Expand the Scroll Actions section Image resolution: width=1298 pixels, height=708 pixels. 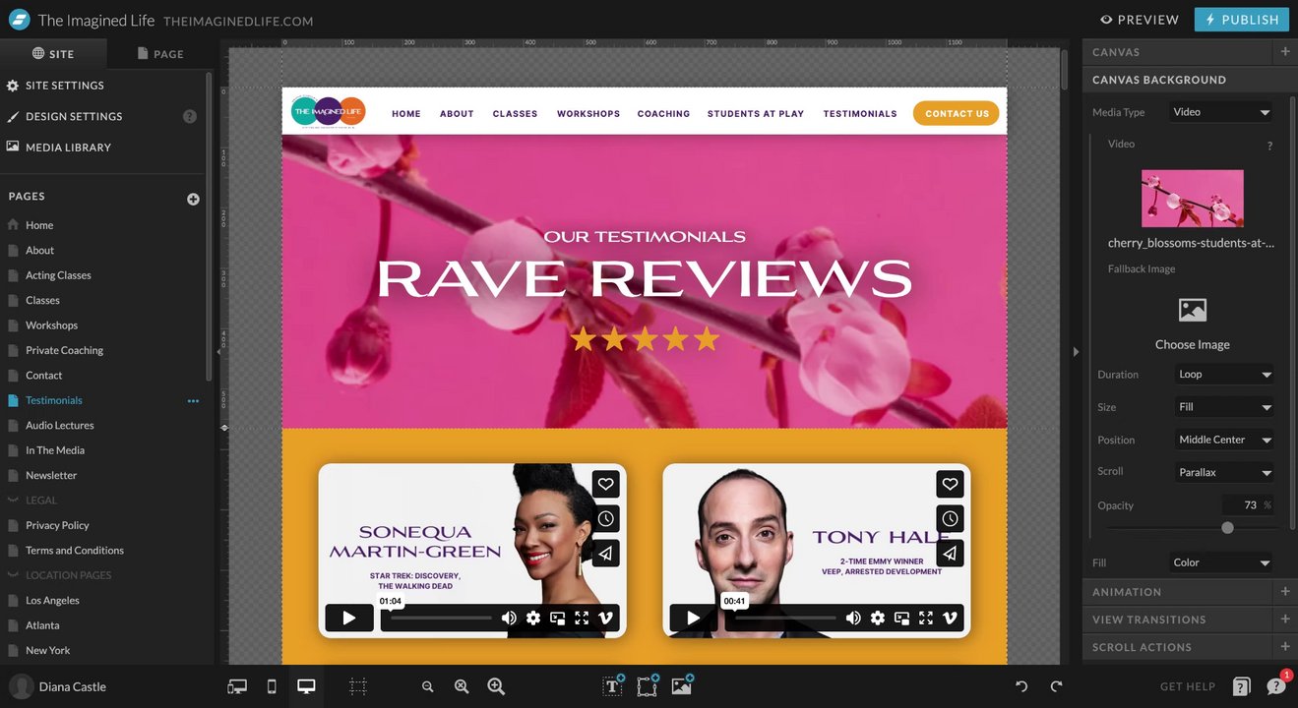coord(1285,647)
